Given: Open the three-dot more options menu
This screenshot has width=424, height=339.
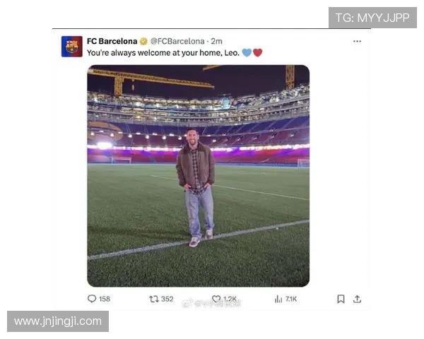Looking at the screenshot, I should tap(357, 41).
